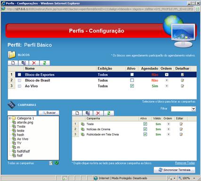Check the selection box of Bloco de Brasil row
Screen dimensions: 201x181
coord(19,80)
